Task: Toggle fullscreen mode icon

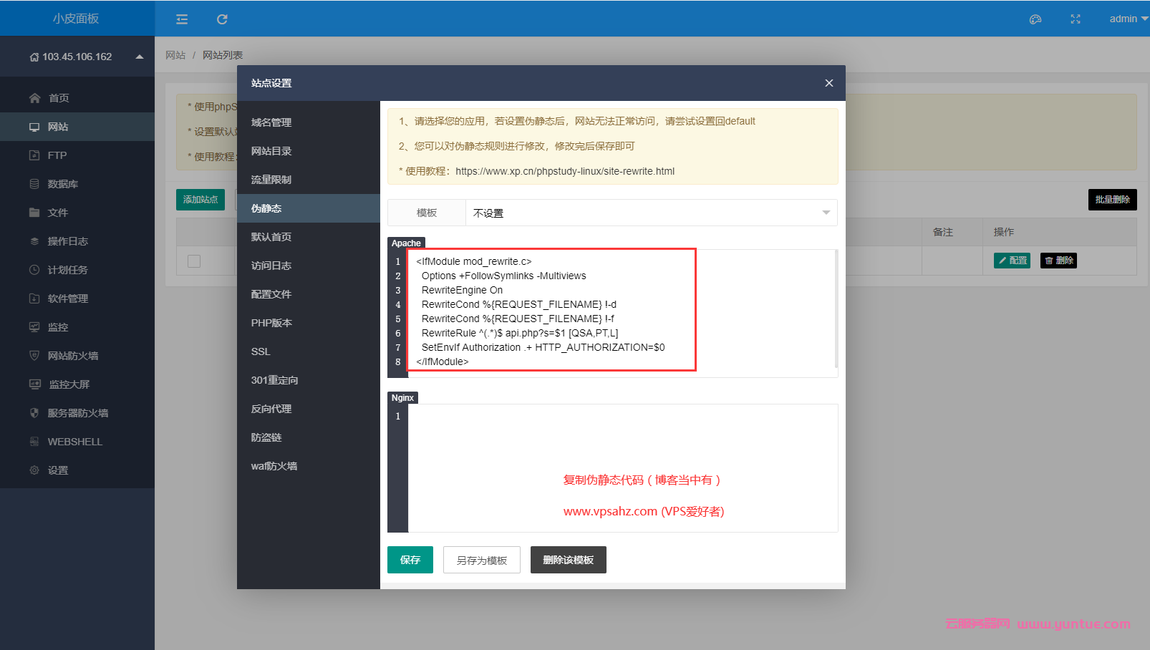Action: point(1075,19)
